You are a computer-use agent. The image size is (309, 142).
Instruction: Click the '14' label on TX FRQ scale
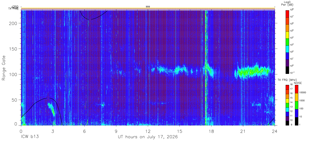(291, 102)
